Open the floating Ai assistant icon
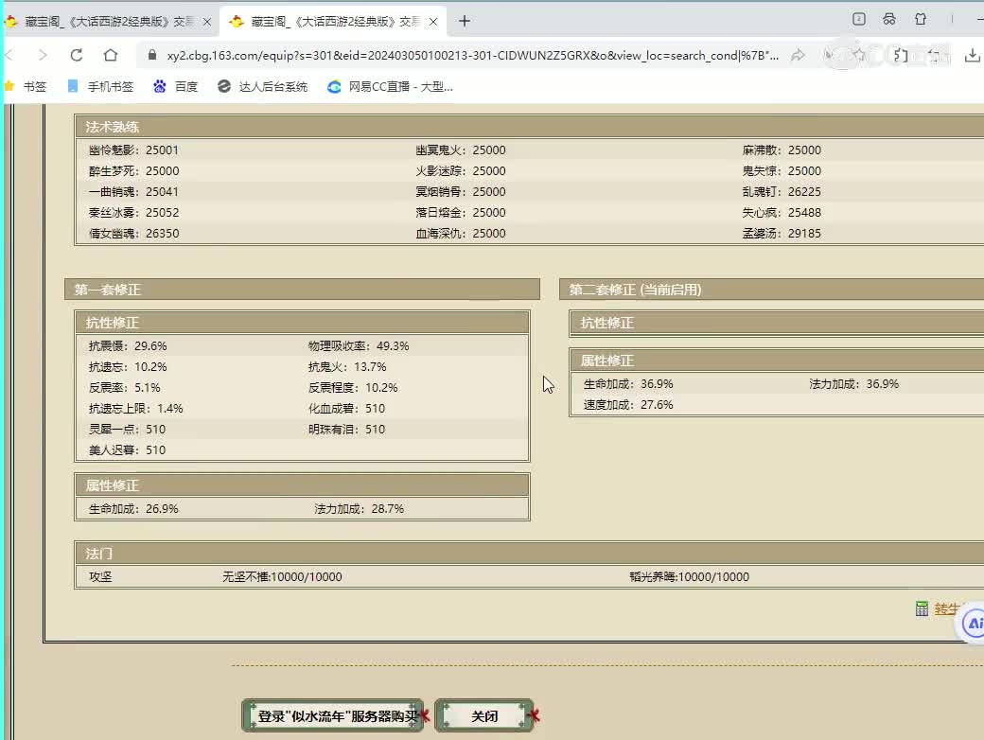Screen dimensions: 984x740 (x=973, y=624)
